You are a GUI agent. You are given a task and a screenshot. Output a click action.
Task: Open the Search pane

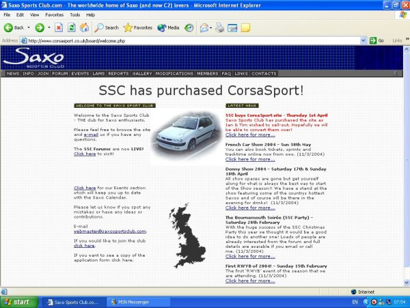pos(107,27)
